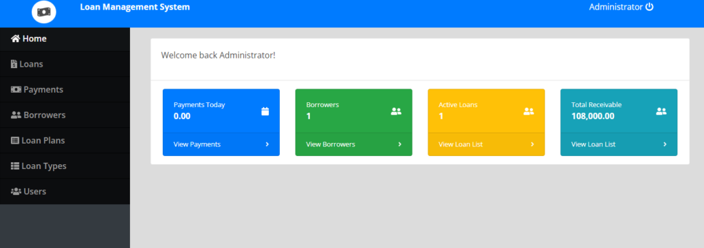Go to Payments in sidebar

(65, 90)
